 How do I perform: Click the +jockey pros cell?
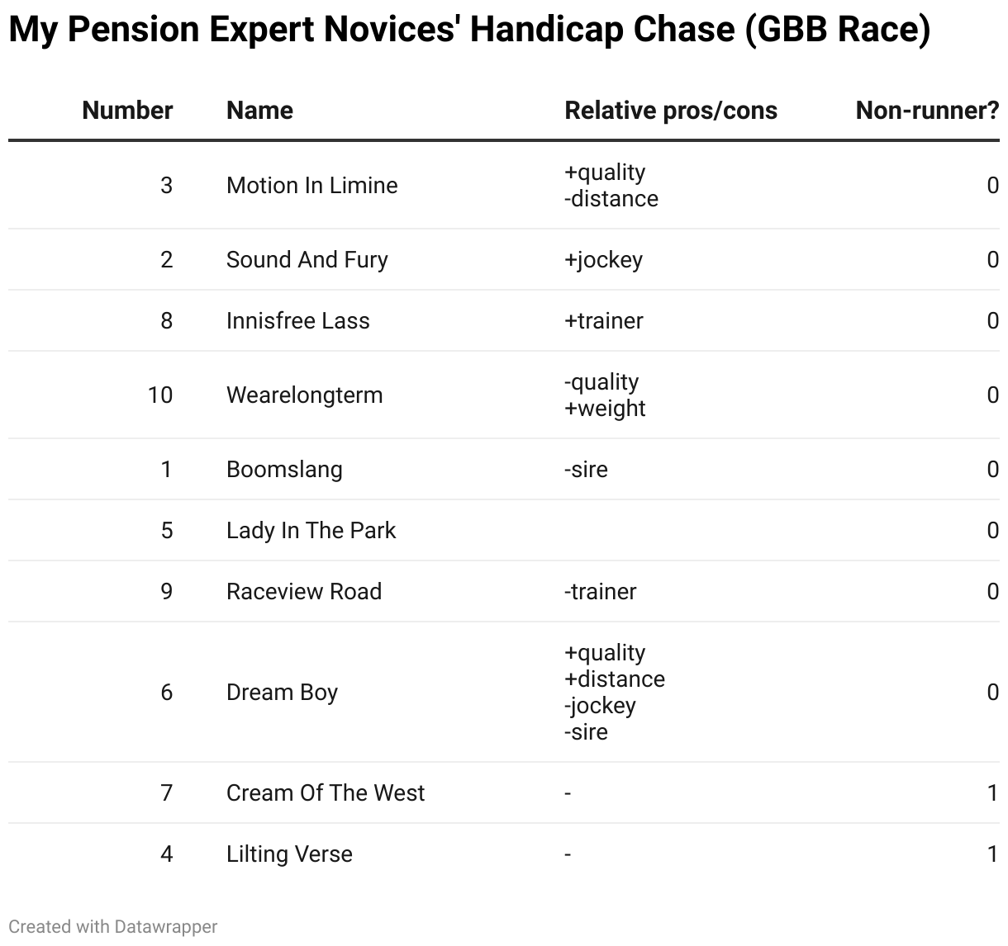pos(603,260)
